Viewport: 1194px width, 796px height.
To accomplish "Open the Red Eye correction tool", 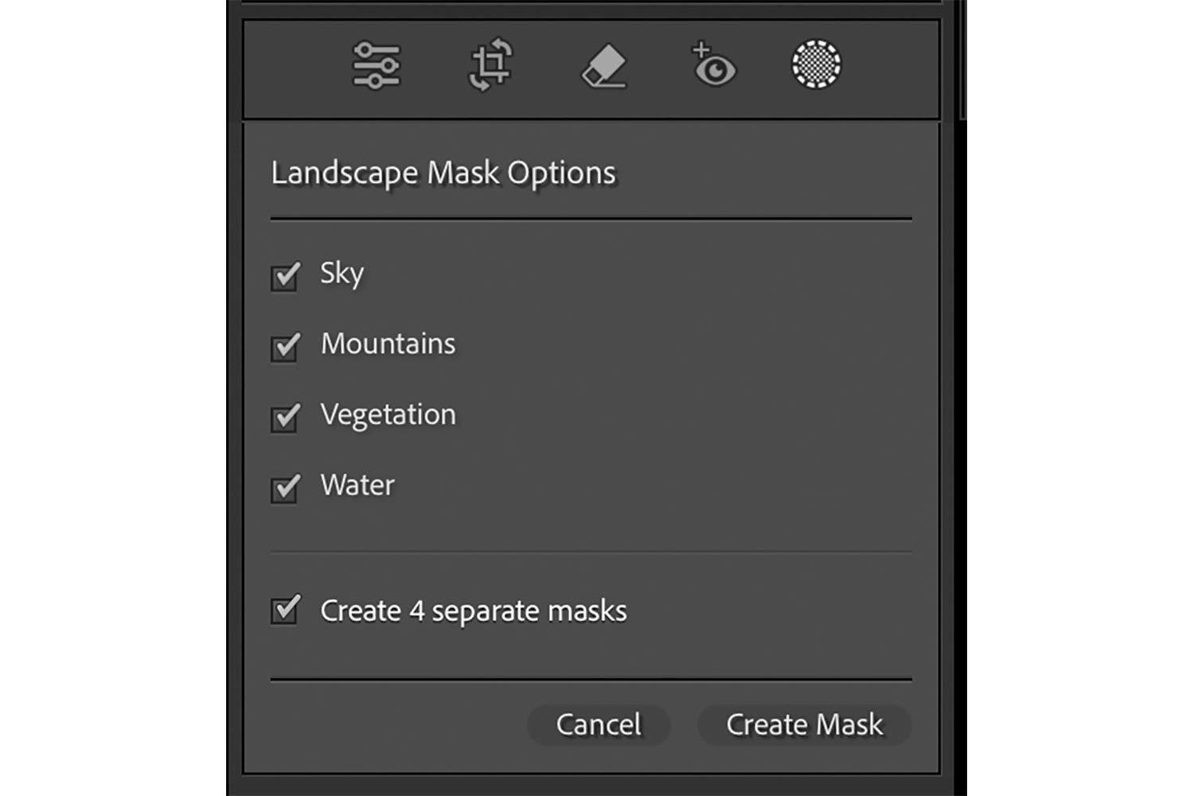I will tap(714, 68).
